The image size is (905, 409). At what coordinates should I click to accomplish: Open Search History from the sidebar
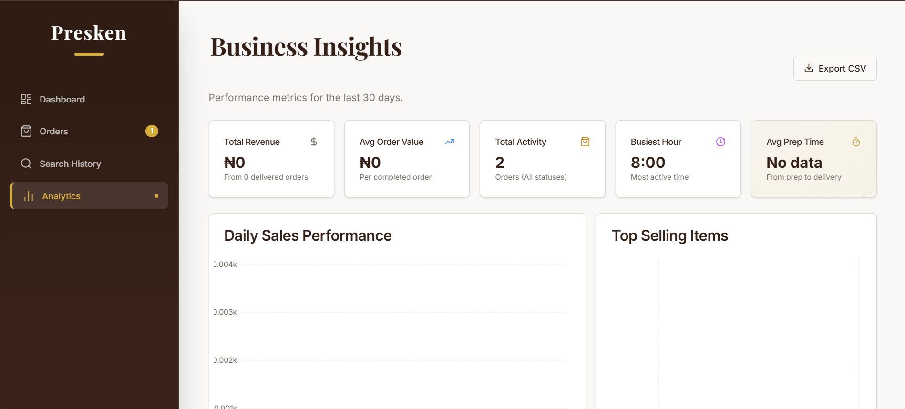point(70,164)
